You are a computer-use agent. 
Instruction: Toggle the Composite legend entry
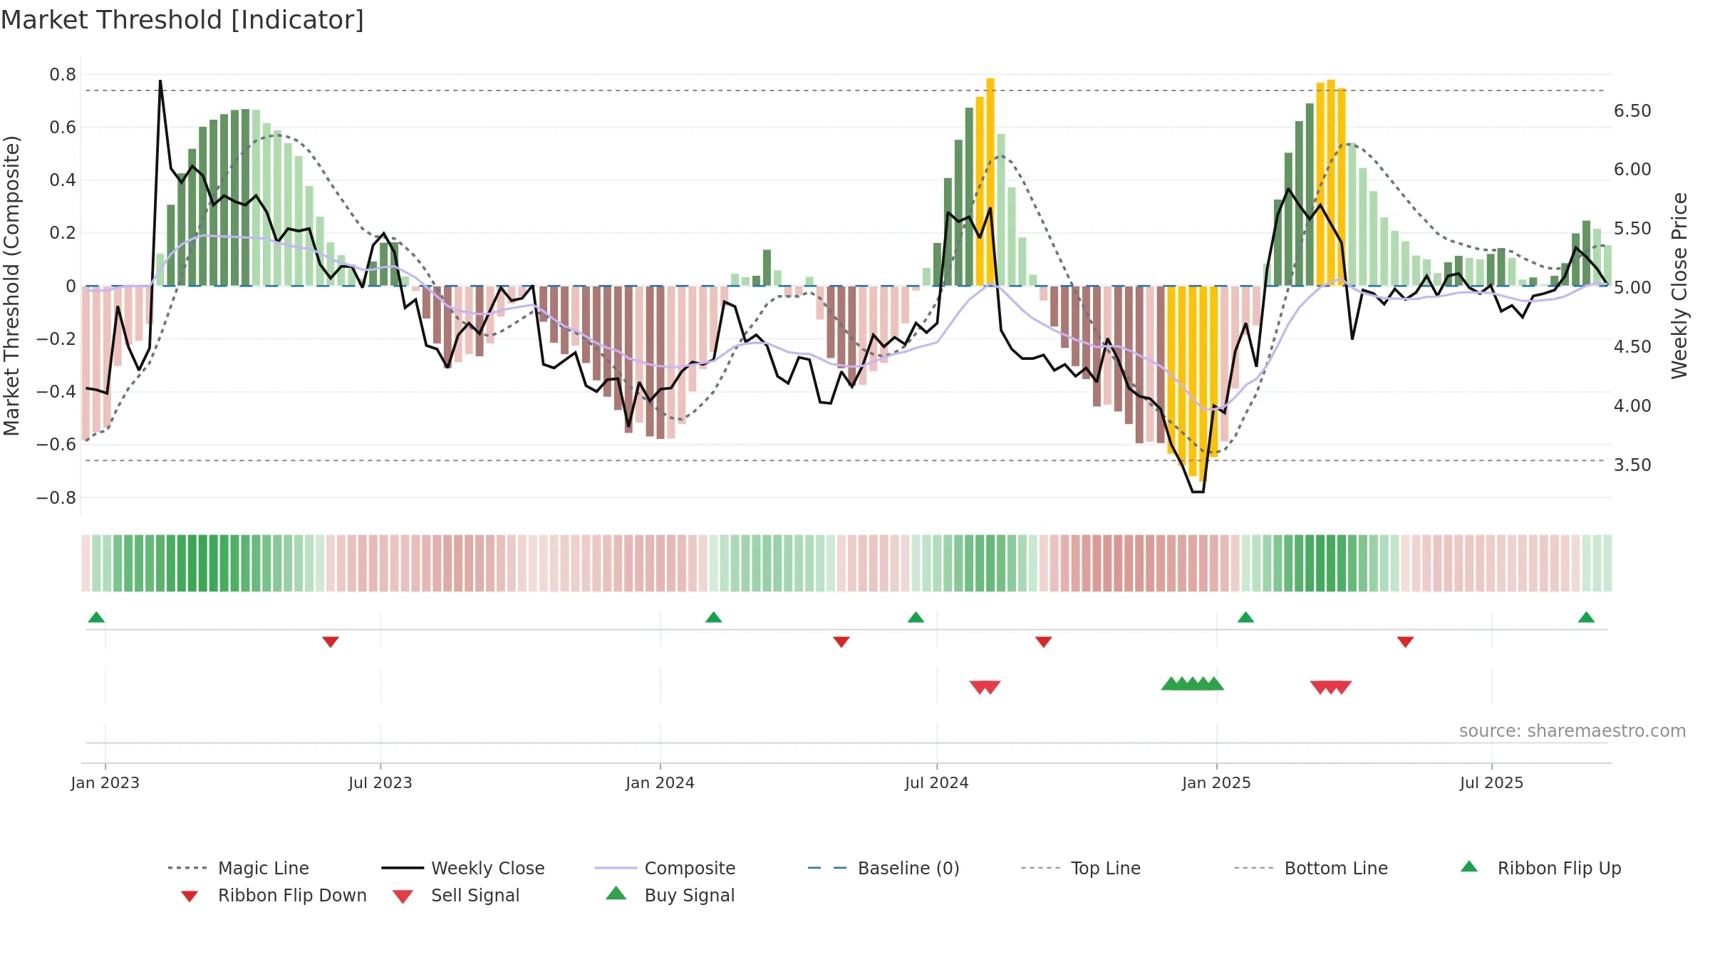click(x=665, y=868)
